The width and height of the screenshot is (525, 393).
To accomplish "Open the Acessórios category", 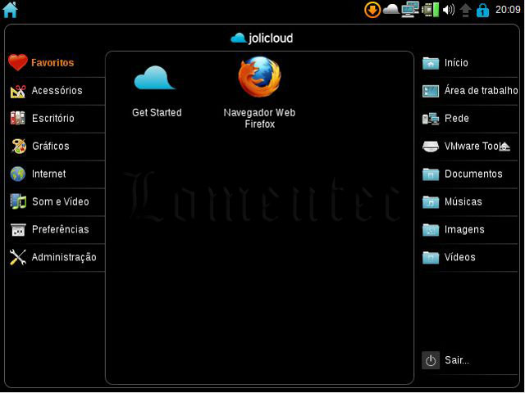I will coord(57,91).
